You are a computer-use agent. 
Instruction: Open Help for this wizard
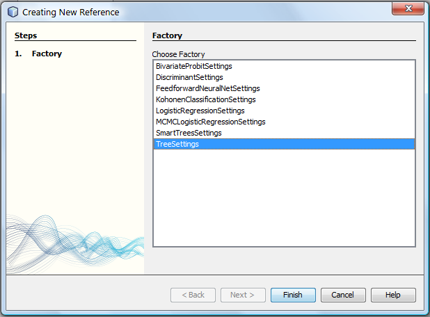coord(393,295)
